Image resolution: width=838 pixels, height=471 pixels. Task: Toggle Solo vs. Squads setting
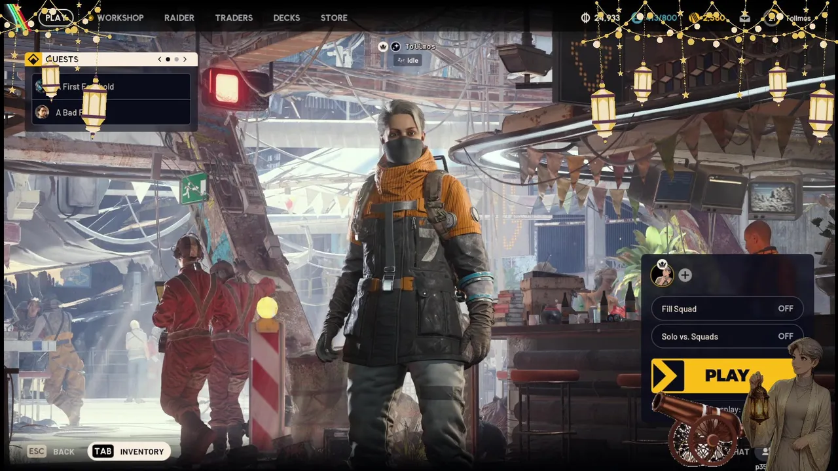pos(727,336)
